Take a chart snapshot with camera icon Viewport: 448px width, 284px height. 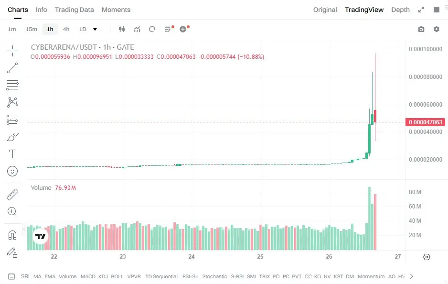421,29
